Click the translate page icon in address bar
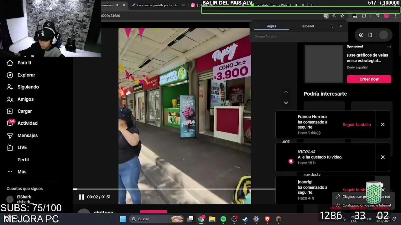This screenshot has width=401, height=225. 326,16
